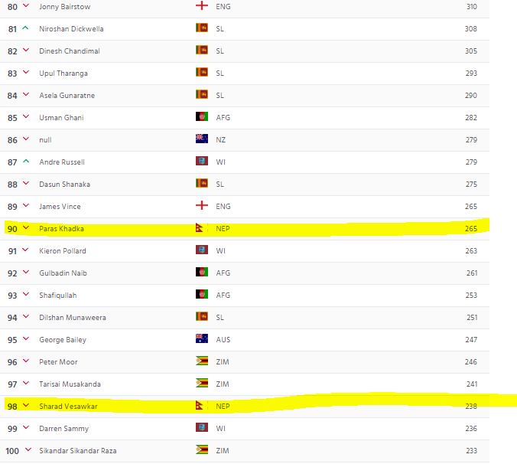Image resolution: width=517 pixels, height=464 pixels.
Task: Click the West Indies flag beside Andre Russell
Action: (x=202, y=162)
